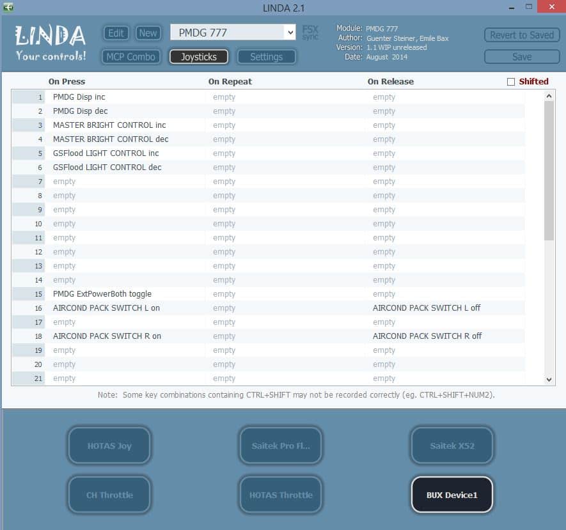Select the CH Throttle device
This screenshot has width=566, height=530.
click(x=109, y=495)
